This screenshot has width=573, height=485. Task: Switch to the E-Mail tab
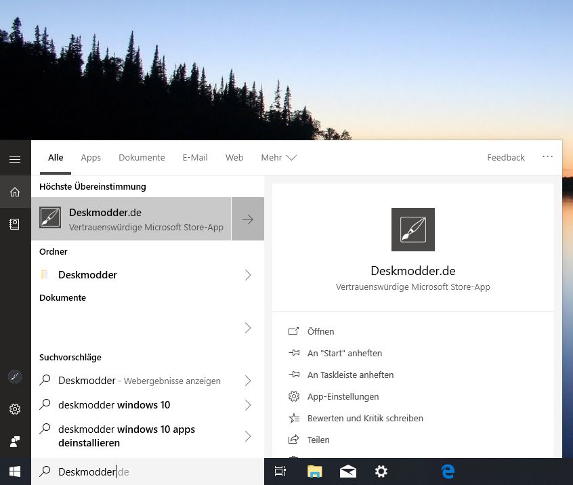click(195, 158)
